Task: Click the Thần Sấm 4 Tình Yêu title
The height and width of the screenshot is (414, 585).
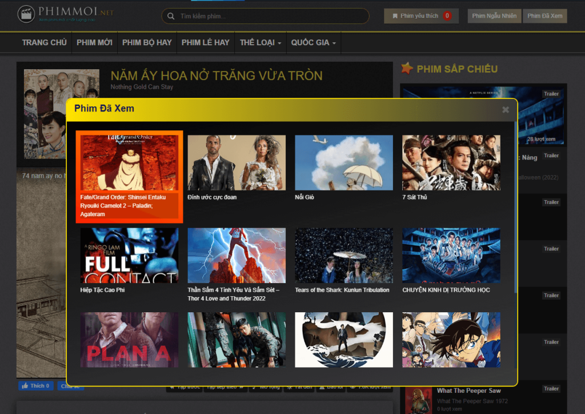Action: (x=234, y=294)
